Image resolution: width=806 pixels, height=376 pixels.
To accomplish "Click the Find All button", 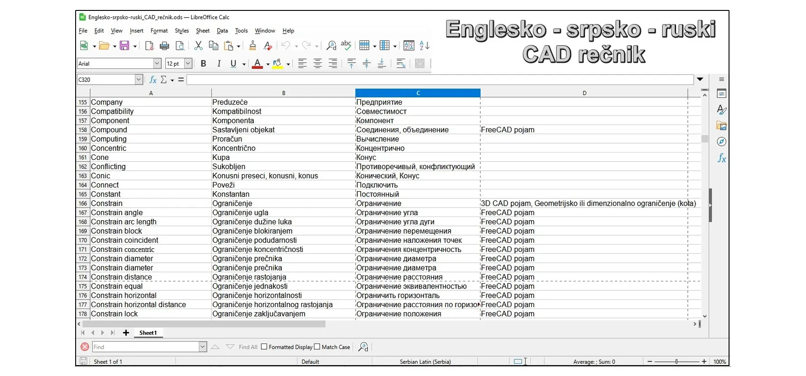I will tap(248, 347).
